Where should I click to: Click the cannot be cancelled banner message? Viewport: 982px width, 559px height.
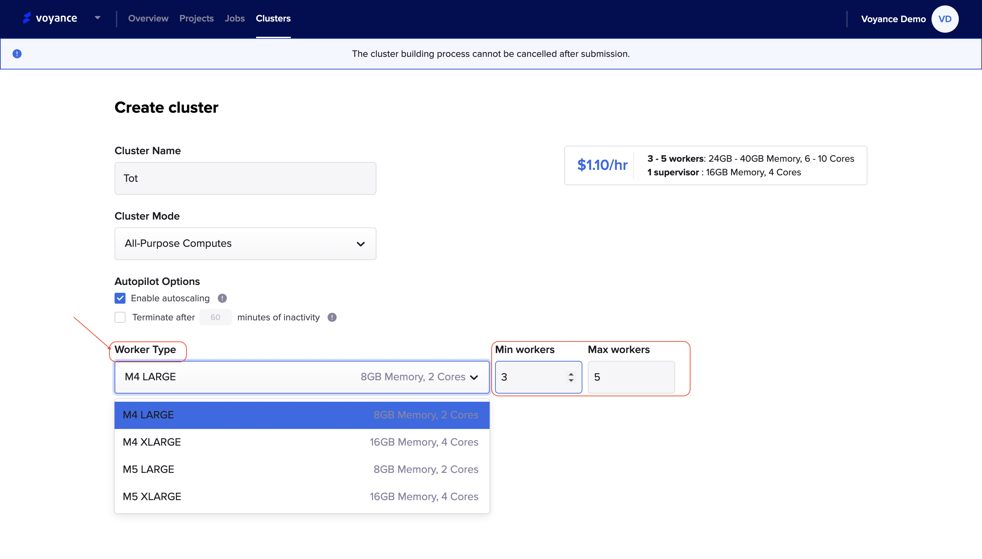point(491,54)
